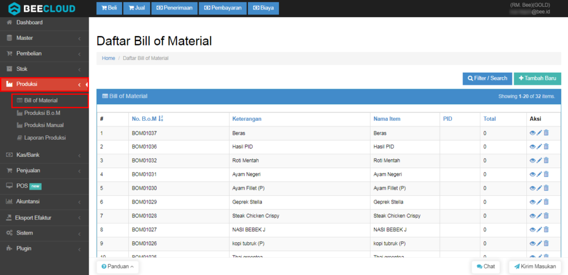Image resolution: width=568 pixels, height=275 pixels.
Task: Click the BeeCloud logo
Action: (42, 8)
